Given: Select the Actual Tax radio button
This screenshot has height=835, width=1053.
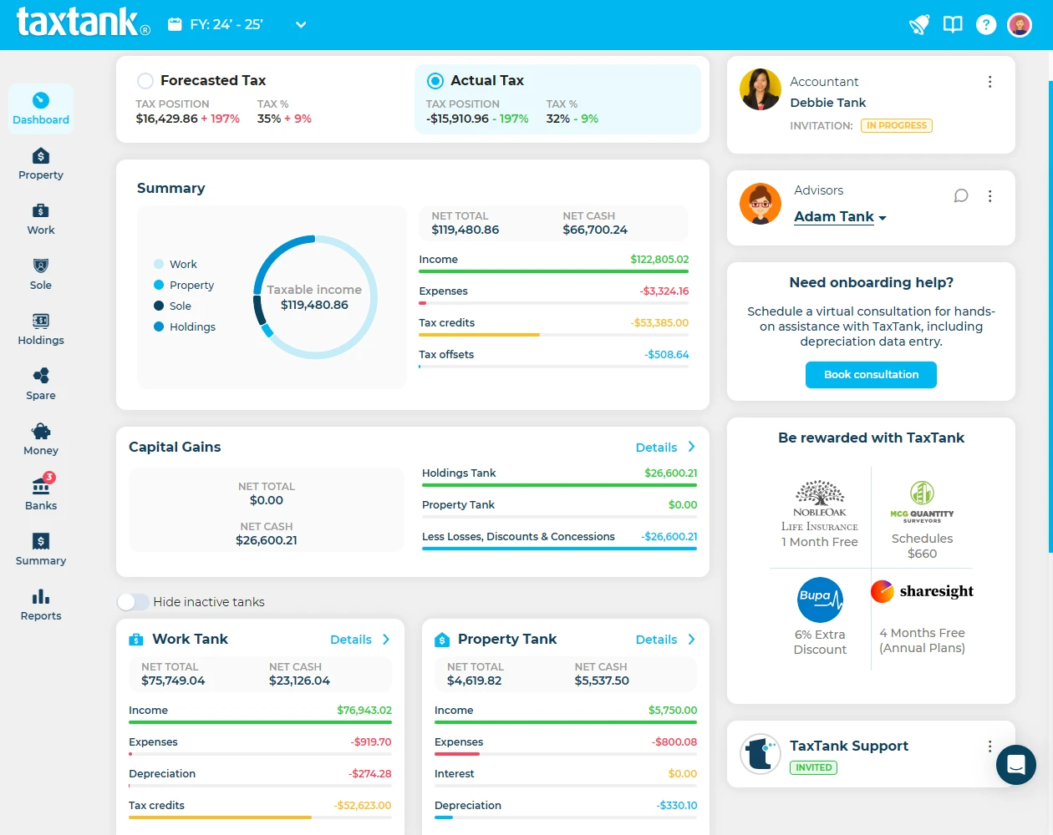Looking at the screenshot, I should point(435,80).
